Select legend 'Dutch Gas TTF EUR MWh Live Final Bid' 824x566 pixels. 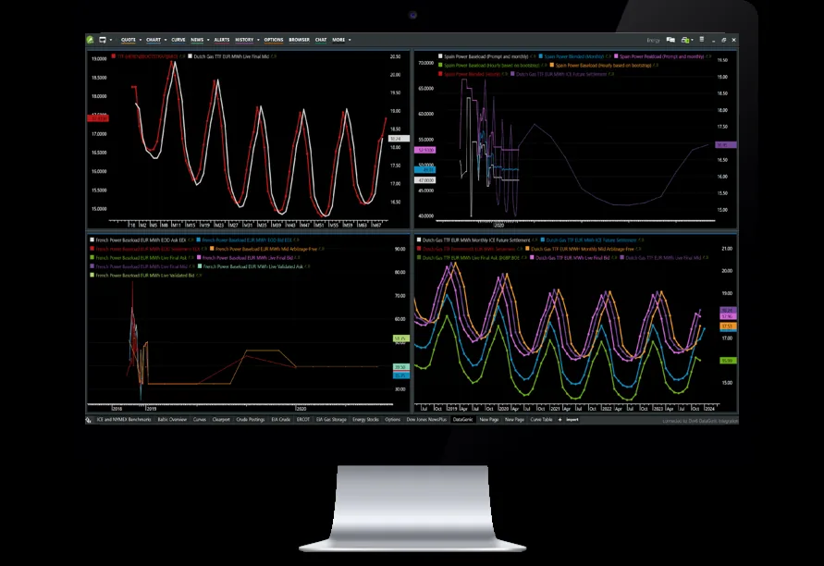click(572, 257)
